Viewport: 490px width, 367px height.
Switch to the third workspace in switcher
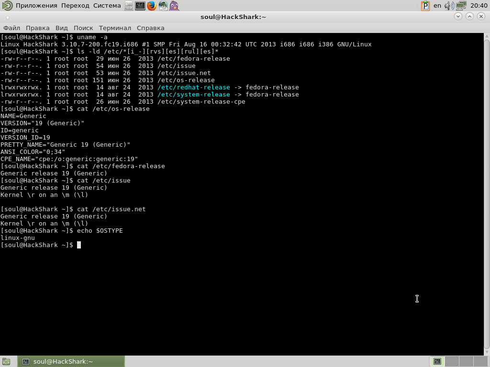[466, 362]
